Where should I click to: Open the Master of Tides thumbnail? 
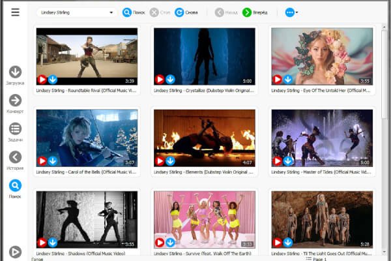pos(322,138)
